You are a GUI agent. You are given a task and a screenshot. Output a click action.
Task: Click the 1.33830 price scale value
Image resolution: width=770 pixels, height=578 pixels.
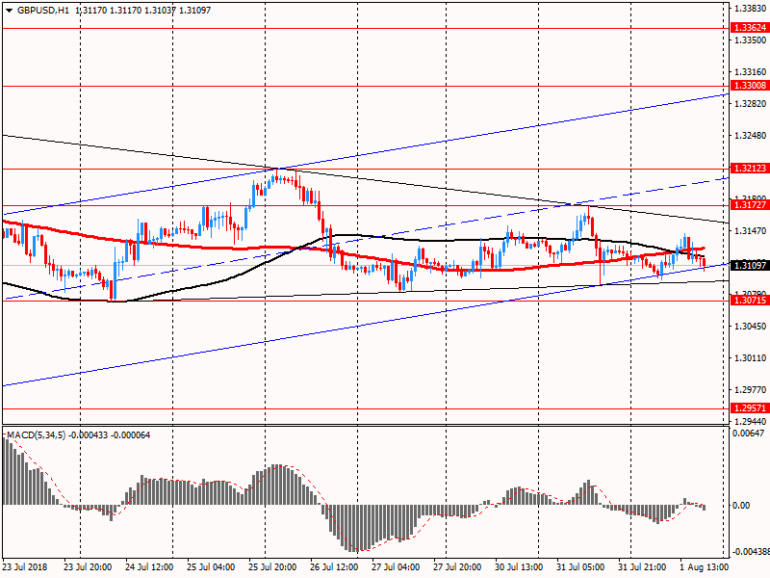tap(751, 9)
